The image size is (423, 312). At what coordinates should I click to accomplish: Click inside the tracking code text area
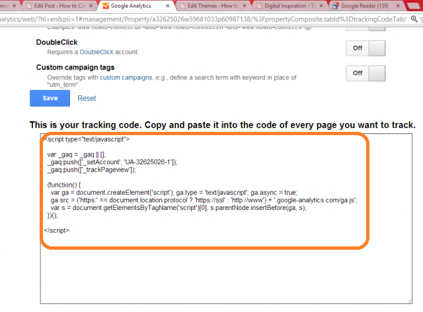click(x=226, y=219)
